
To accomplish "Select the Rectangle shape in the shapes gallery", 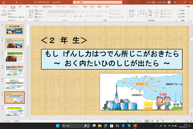I will pos(141,11).
